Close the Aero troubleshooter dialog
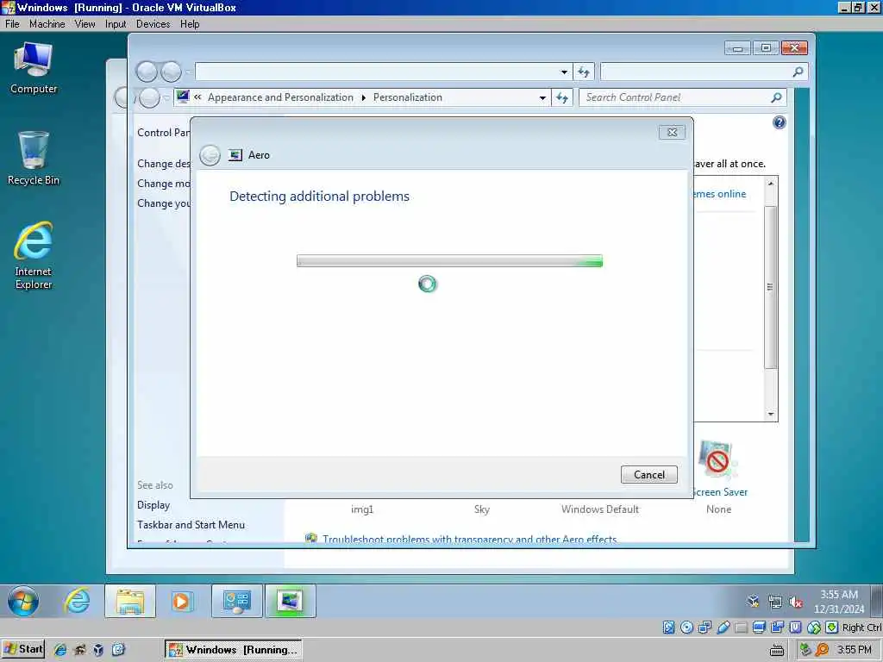Viewport: 883px width, 662px height. click(672, 132)
